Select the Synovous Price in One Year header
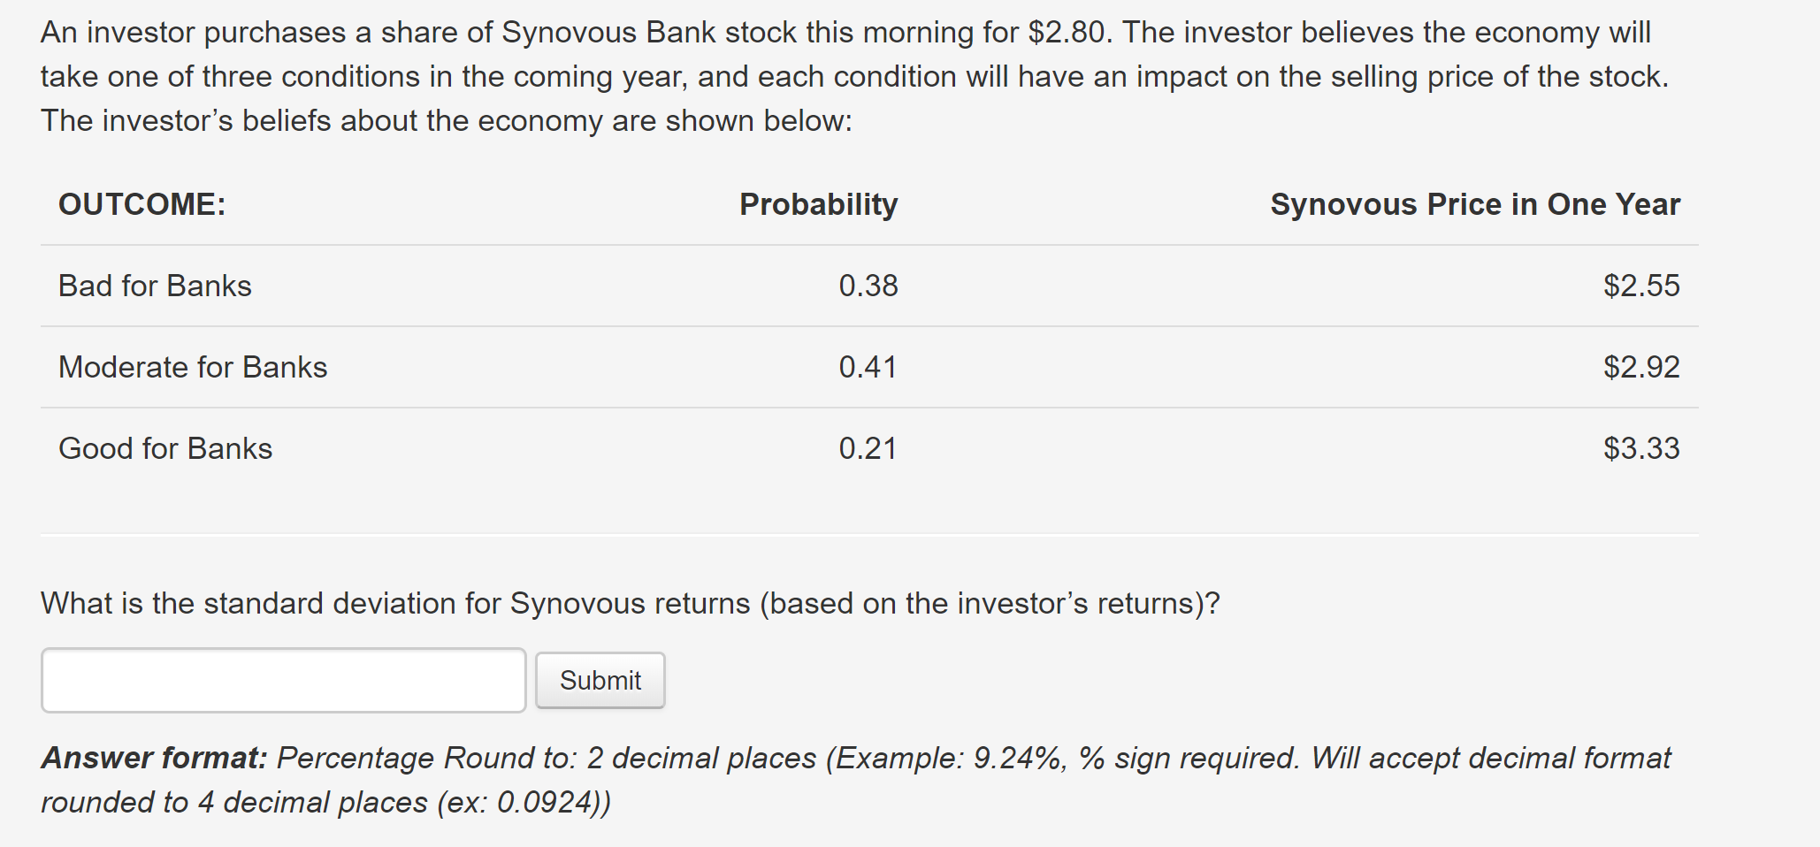Screen dimensions: 1820x847 (x=1474, y=204)
